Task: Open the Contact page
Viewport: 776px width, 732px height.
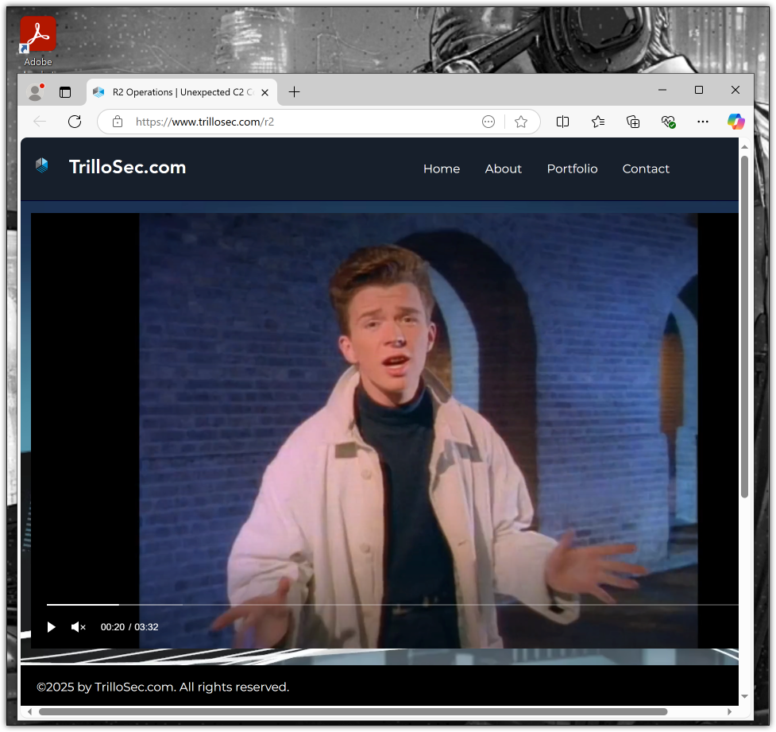Action: pyautogui.click(x=646, y=168)
